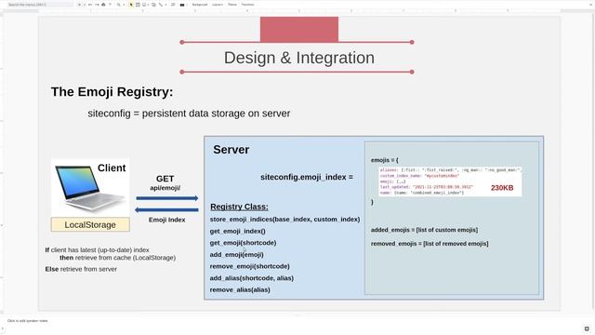The image size is (595, 335).
Task: Click the 'GET' label above arrows
Action: coord(165,179)
